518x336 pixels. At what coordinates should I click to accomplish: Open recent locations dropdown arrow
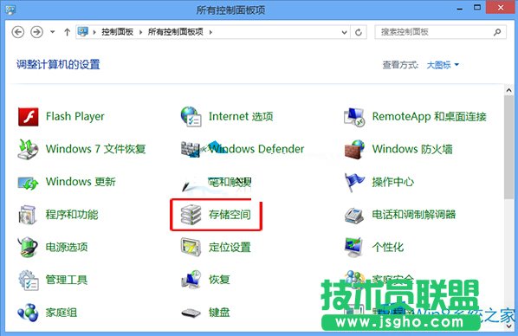[x=53, y=32]
